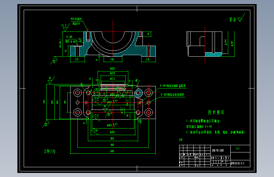This screenshot has height=177, width=274.
Task: Select the small '2件' text above title block
Action: pos(181,140)
